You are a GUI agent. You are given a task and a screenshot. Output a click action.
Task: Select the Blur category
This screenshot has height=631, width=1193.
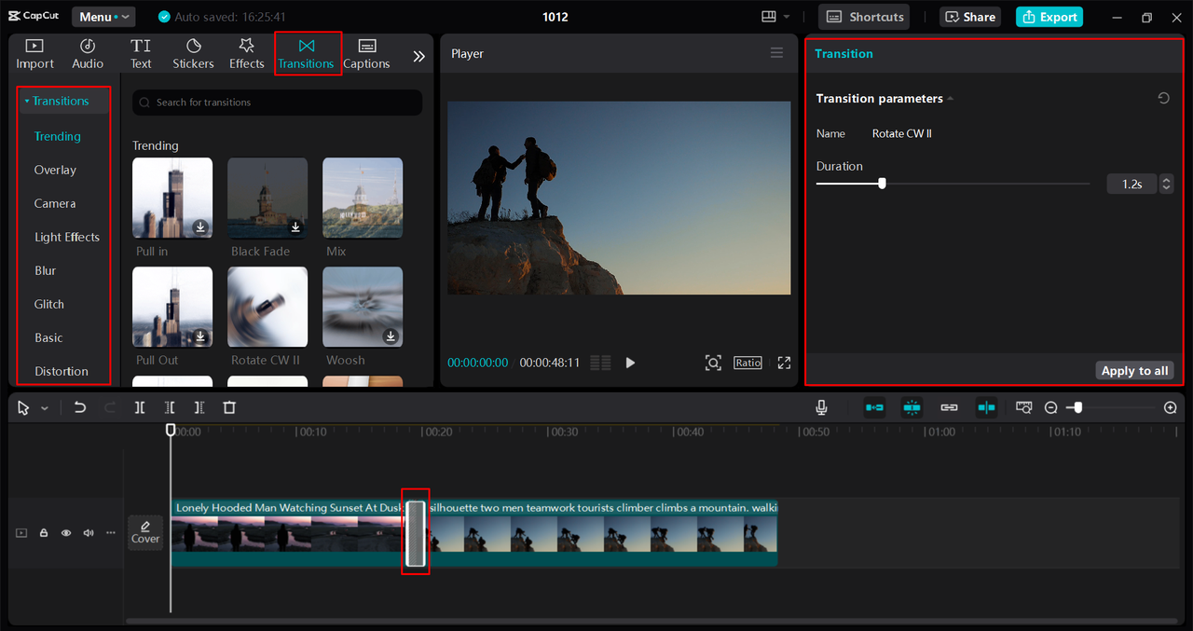pos(46,270)
